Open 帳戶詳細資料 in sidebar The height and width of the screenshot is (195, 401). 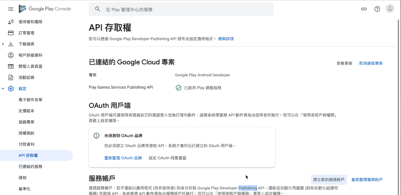(x=31, y=55)
